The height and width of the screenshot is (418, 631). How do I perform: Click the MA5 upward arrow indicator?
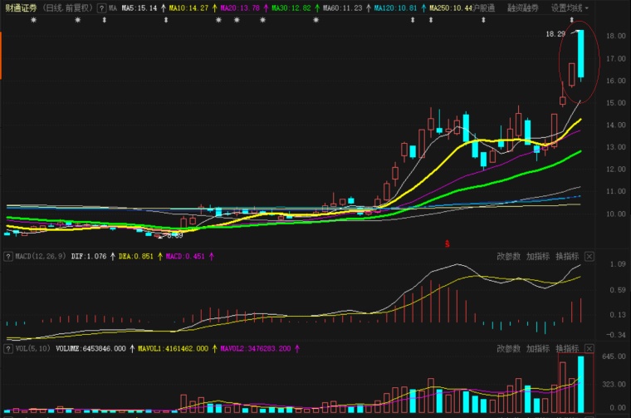[x=163, y=8]
